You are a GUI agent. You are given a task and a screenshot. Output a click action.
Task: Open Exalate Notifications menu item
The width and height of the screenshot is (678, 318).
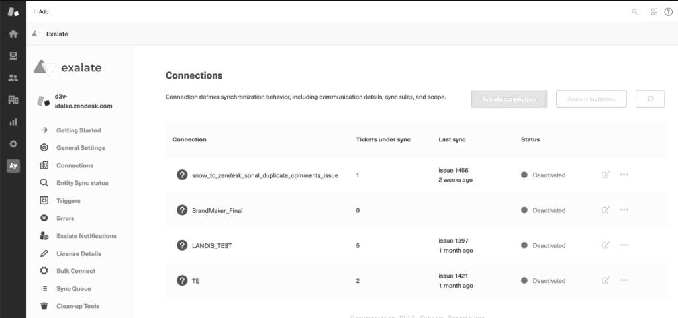point(86,236)
